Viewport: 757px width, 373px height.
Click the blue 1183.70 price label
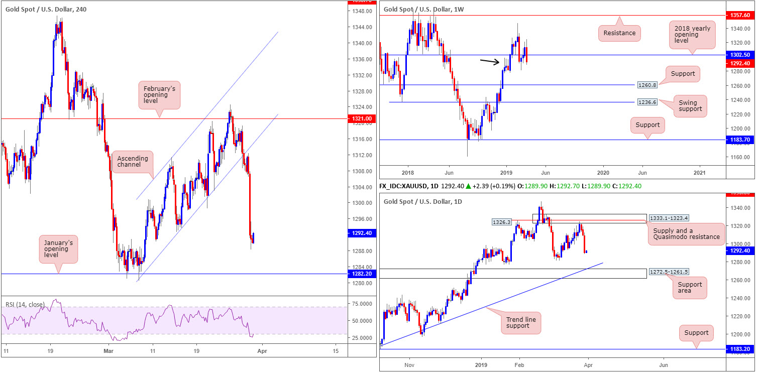click(x=740, y=140)
